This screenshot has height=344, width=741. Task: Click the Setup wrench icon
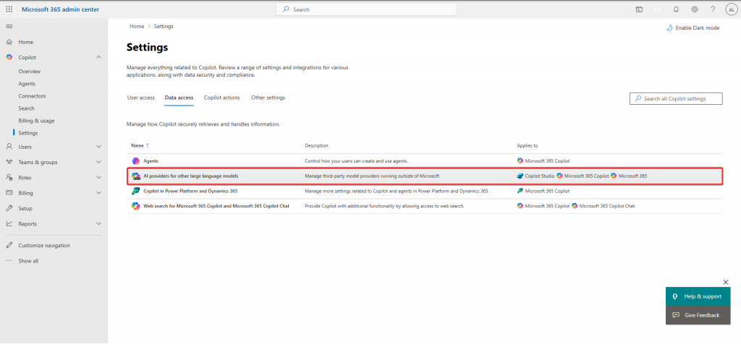pyautogui.click(x=9, y=208)
